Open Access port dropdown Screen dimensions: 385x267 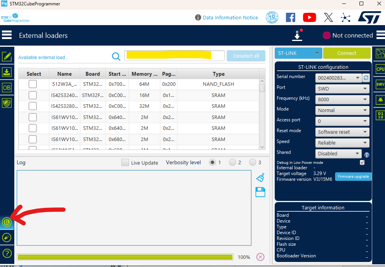click(342, 121)
